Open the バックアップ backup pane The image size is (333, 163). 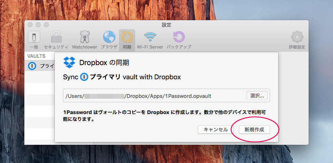[179, 40]
